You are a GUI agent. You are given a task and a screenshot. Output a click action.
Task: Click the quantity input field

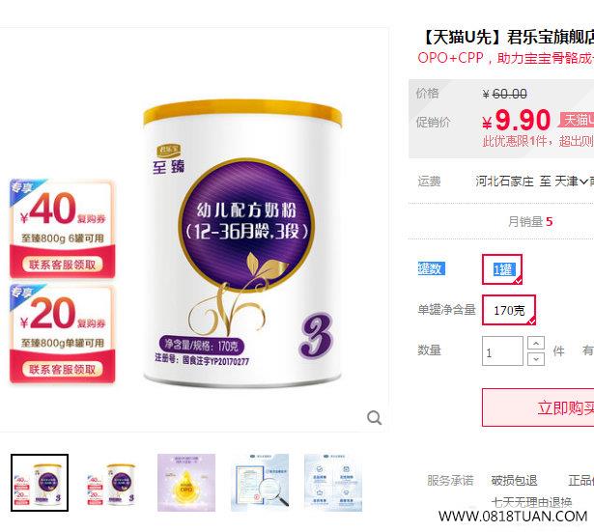(502, 351)
